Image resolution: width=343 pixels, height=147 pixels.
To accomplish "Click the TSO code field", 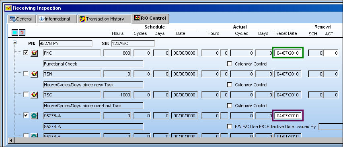I will (72, 95).
